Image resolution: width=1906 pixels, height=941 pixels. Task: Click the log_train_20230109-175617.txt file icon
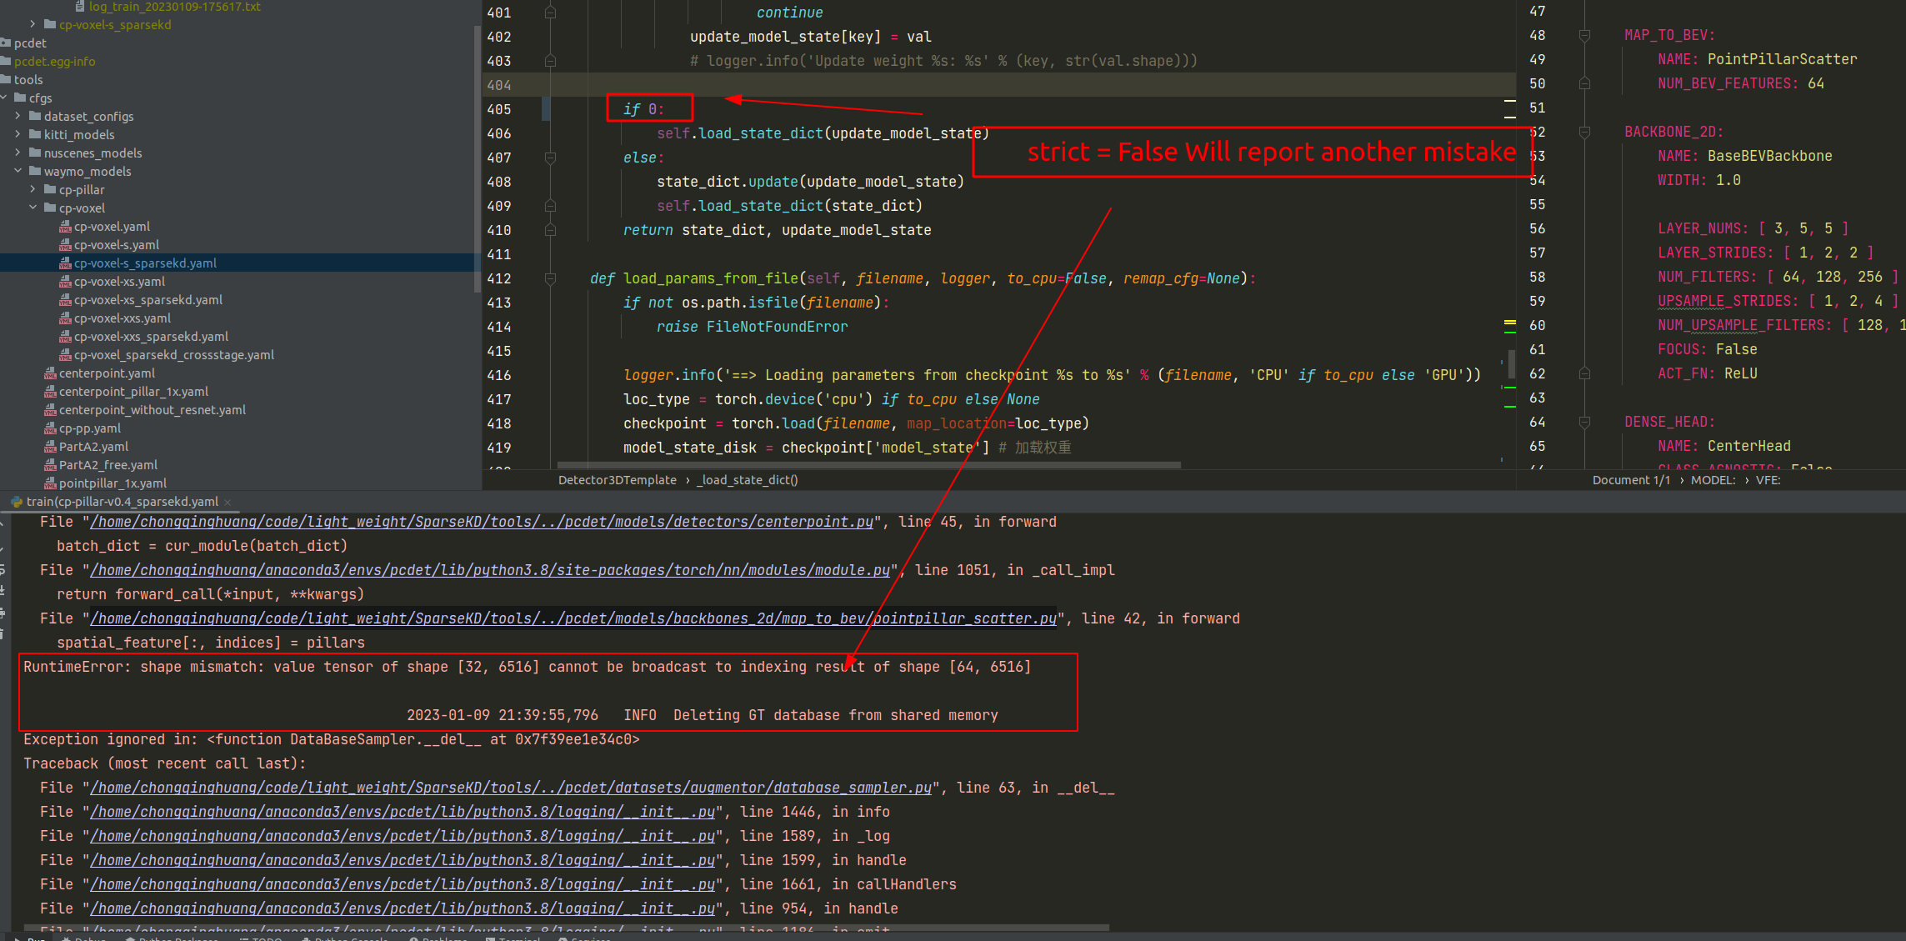[80, 7]
